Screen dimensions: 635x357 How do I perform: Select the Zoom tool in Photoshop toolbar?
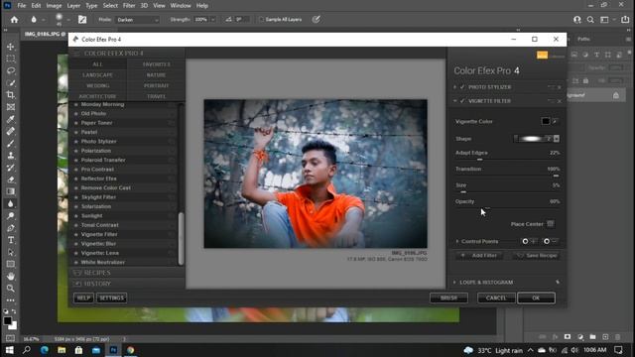(11, 289)
